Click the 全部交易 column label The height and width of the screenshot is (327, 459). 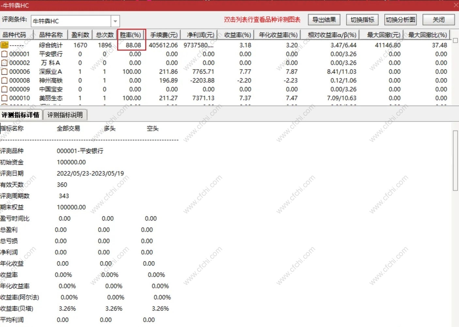(69, 128)
